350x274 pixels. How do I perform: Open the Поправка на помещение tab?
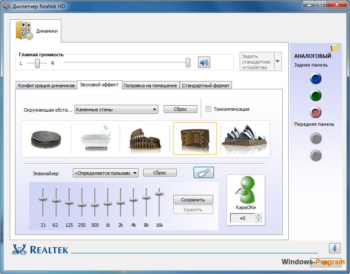click(x=150, y=85)
